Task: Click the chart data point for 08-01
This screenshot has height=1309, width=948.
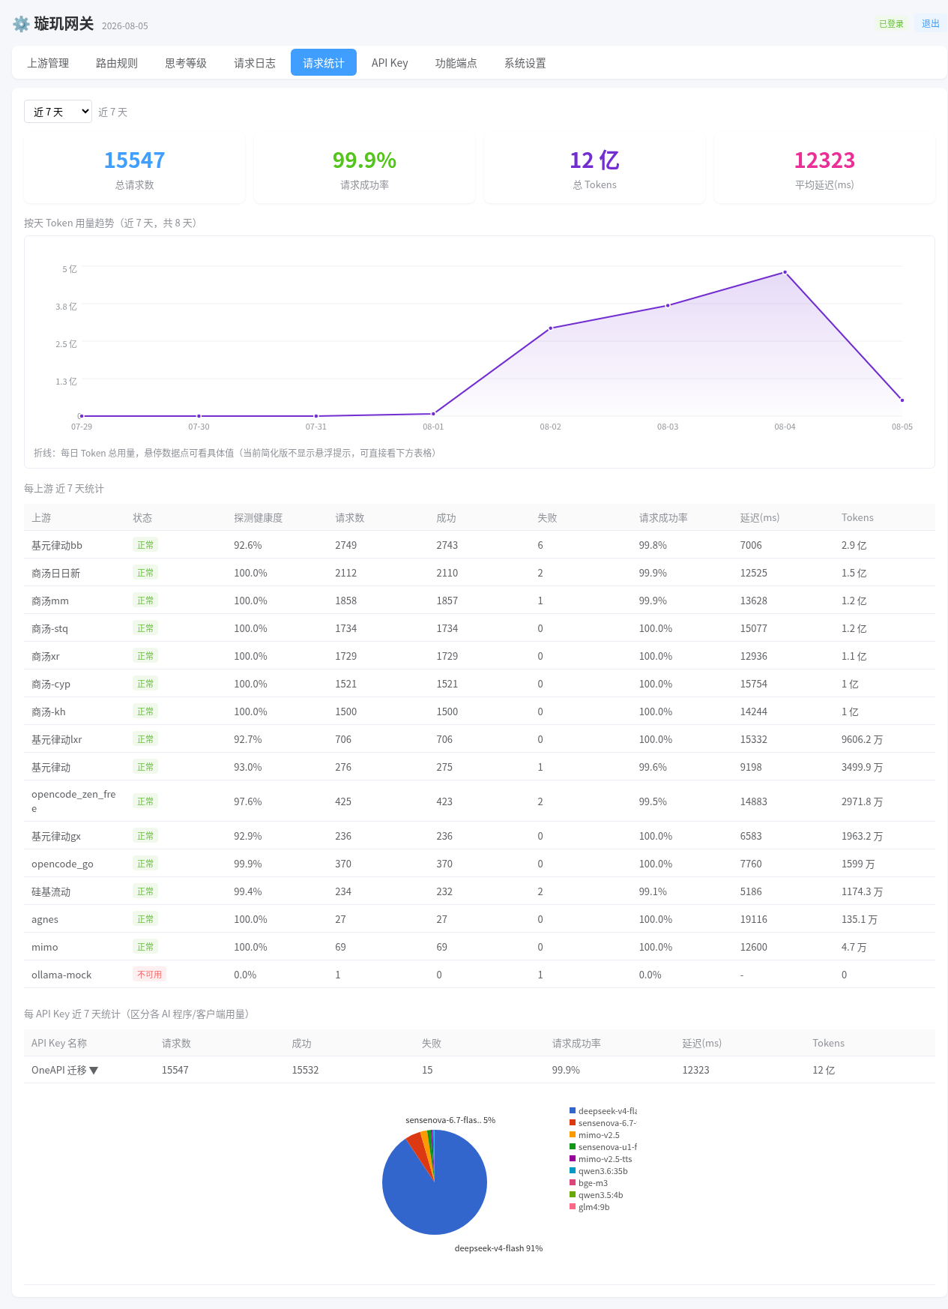Action: click(433, 414)
